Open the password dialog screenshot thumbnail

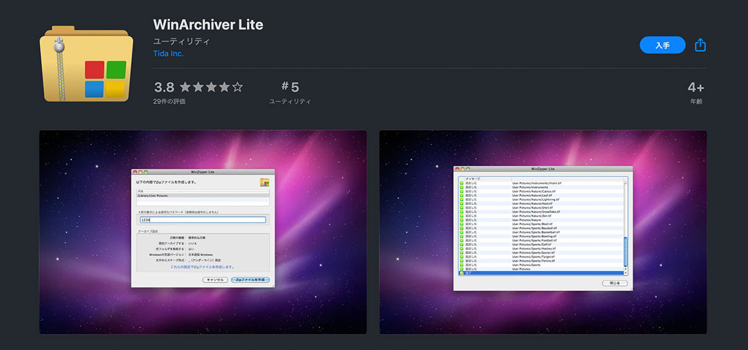coord(203,232)
